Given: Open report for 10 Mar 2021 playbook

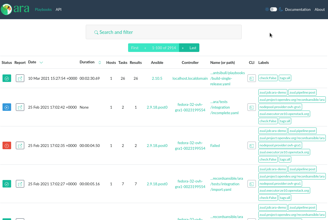Looking at the screenshot, I should [20, 78].
